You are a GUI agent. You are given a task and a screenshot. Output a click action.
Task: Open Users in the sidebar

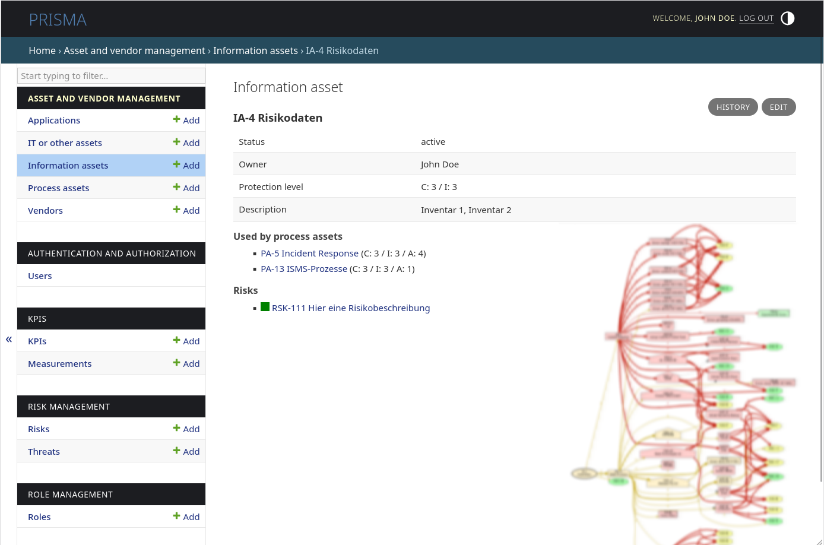point(40,275)
